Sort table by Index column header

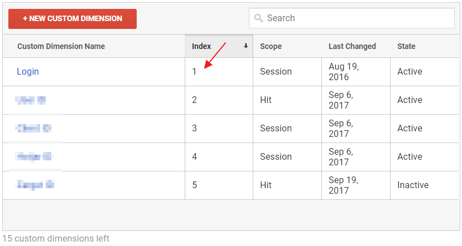202,46
